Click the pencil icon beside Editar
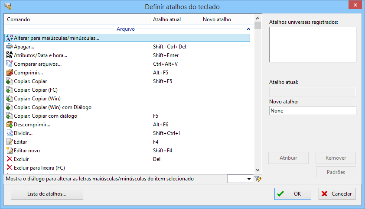Image resolution: width=365 pixels, height=209 pixels. point(9,141)
